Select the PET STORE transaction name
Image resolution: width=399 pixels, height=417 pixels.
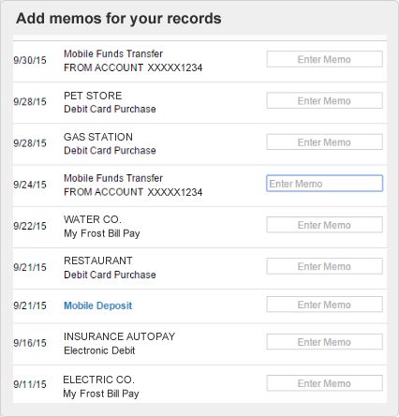point(93,96)
